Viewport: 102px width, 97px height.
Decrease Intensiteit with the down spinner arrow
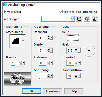point(76,64)
